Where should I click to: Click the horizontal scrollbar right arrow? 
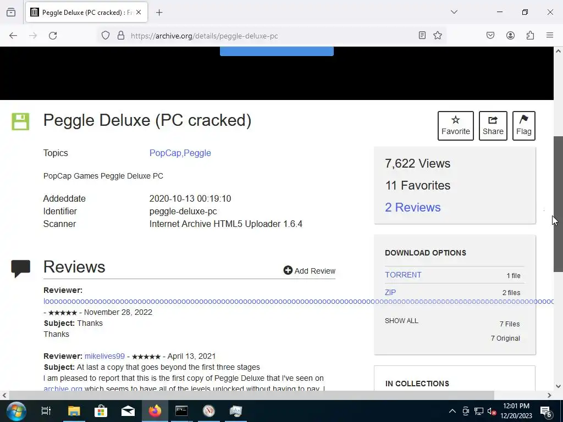(x=549, y=395)
